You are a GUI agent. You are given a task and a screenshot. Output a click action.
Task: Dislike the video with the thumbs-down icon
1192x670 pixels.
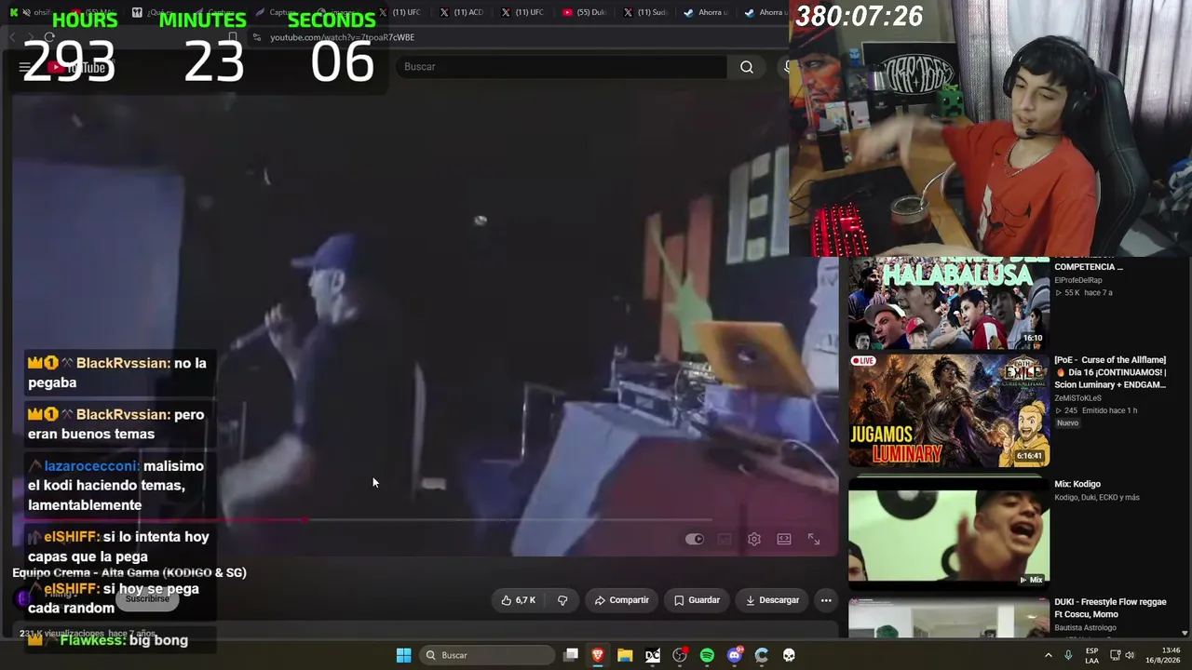[562, 600]
